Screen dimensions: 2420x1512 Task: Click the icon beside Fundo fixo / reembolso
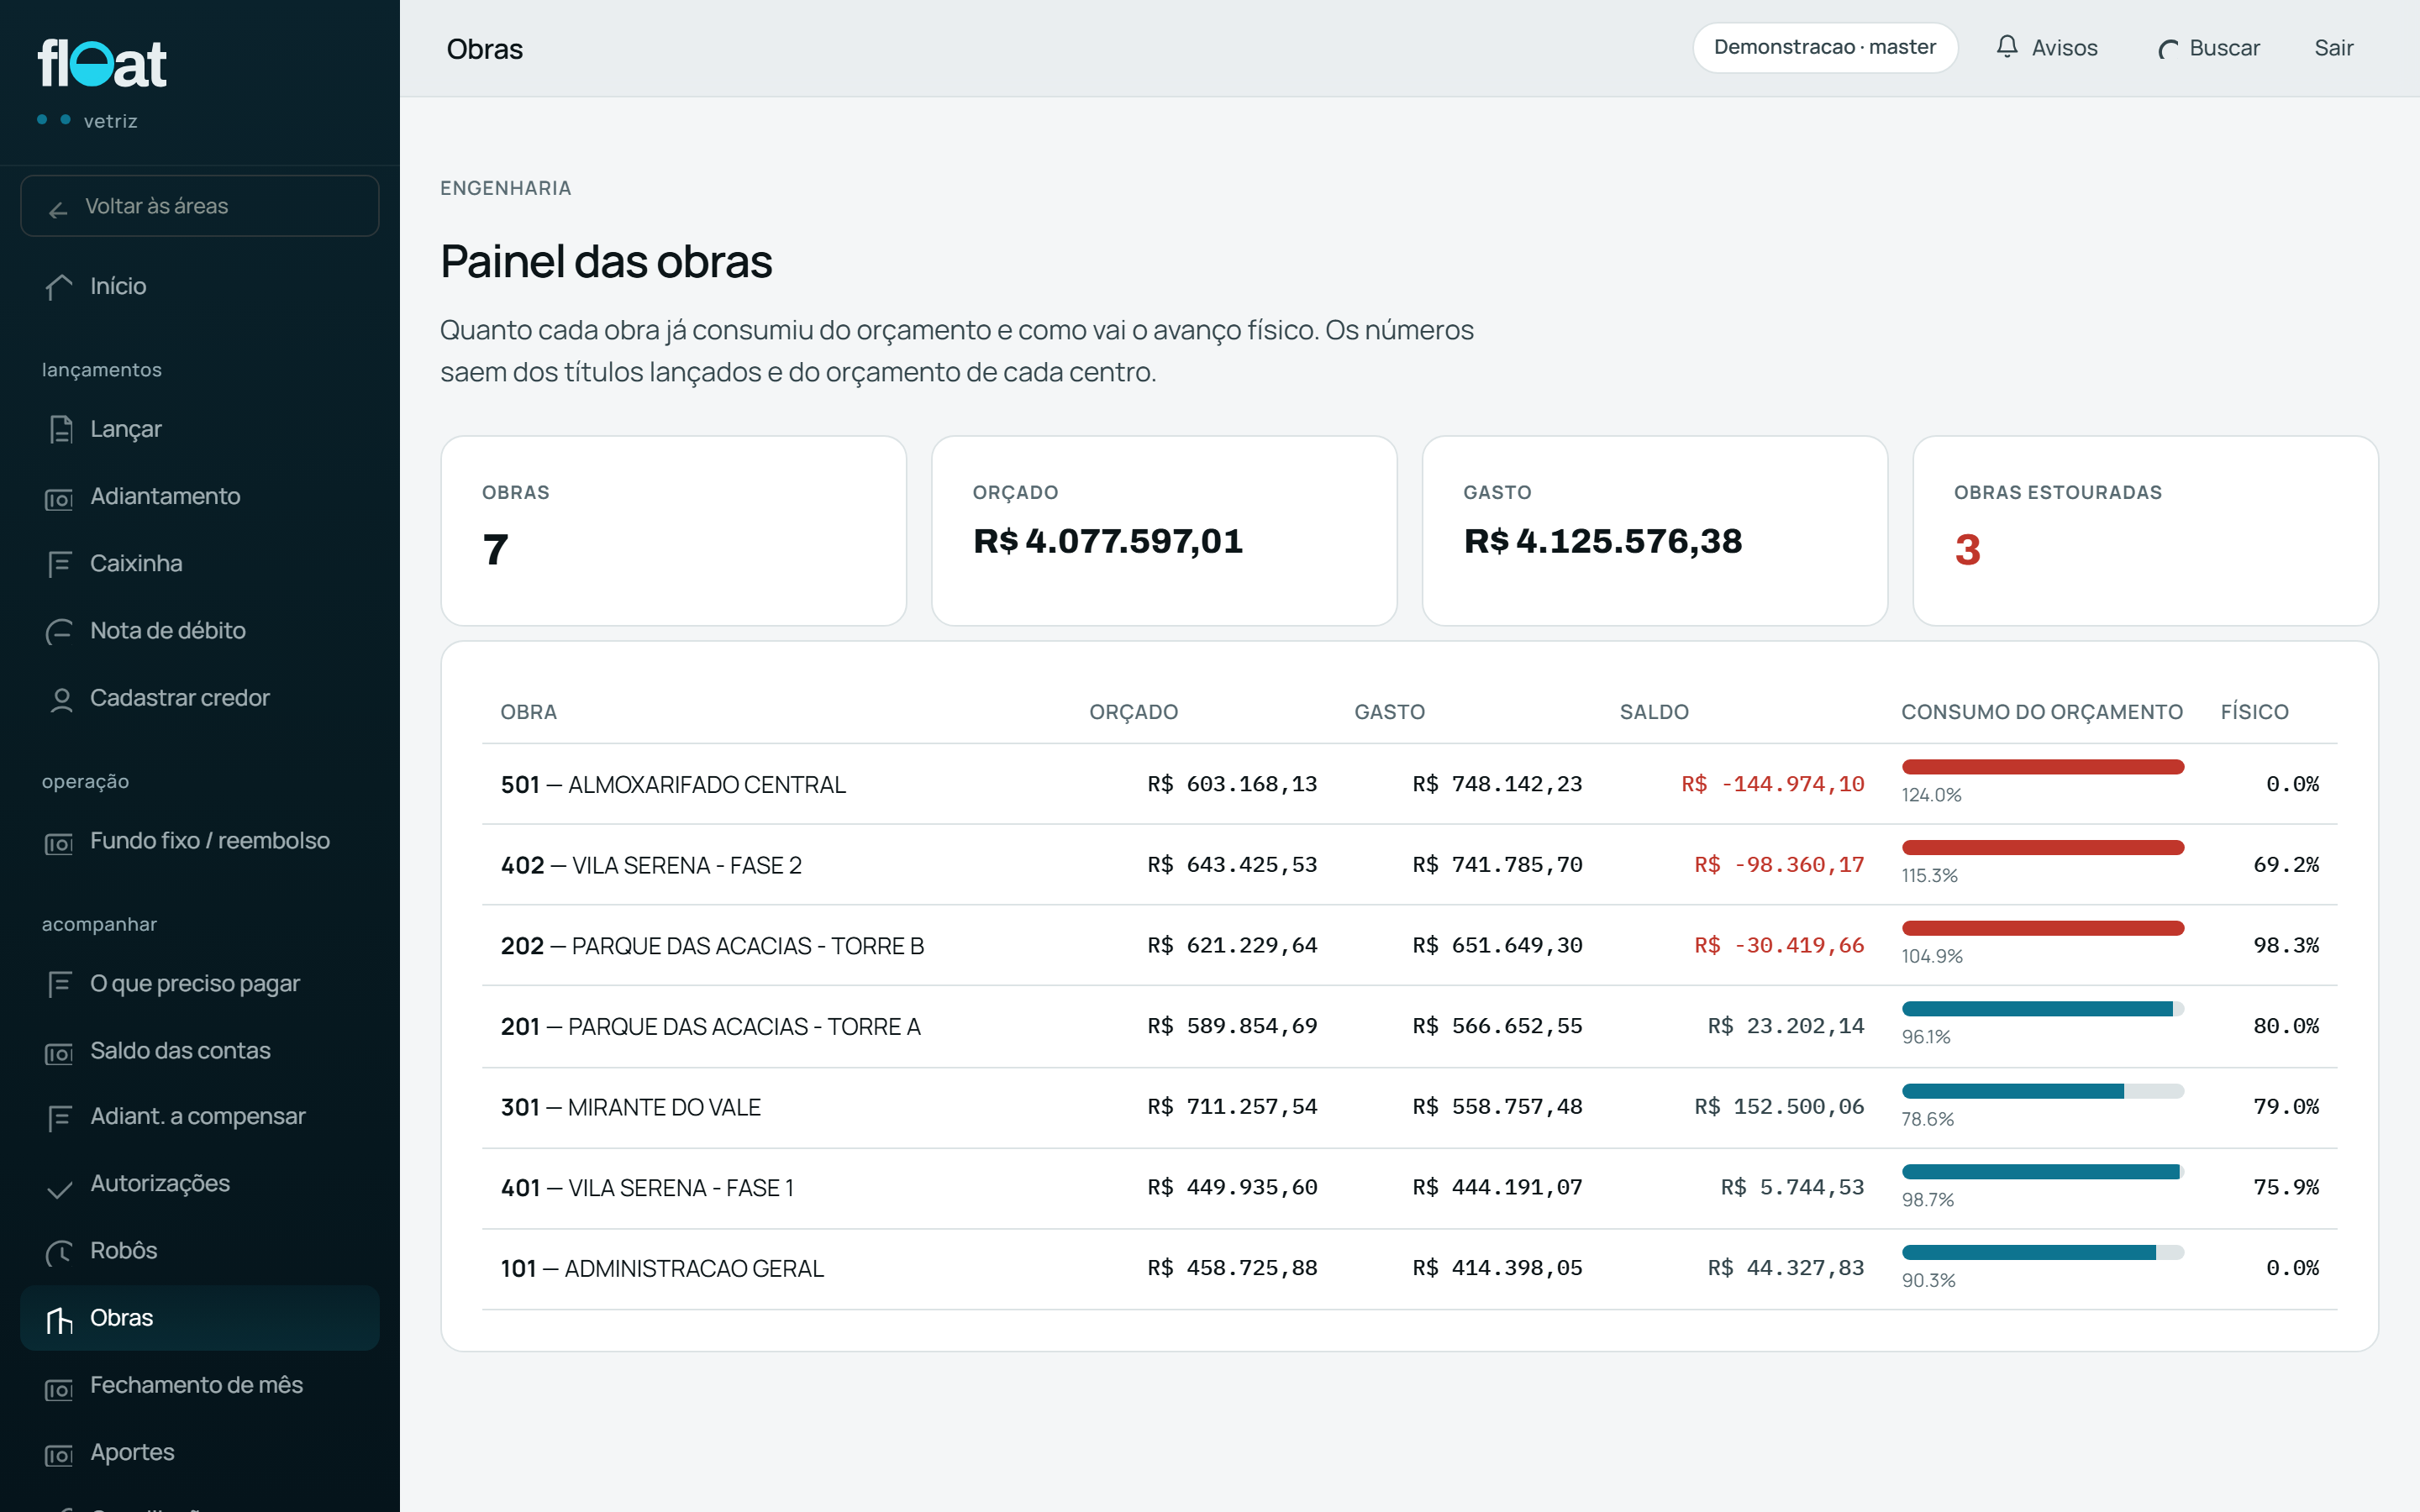(x=59, y=843)
